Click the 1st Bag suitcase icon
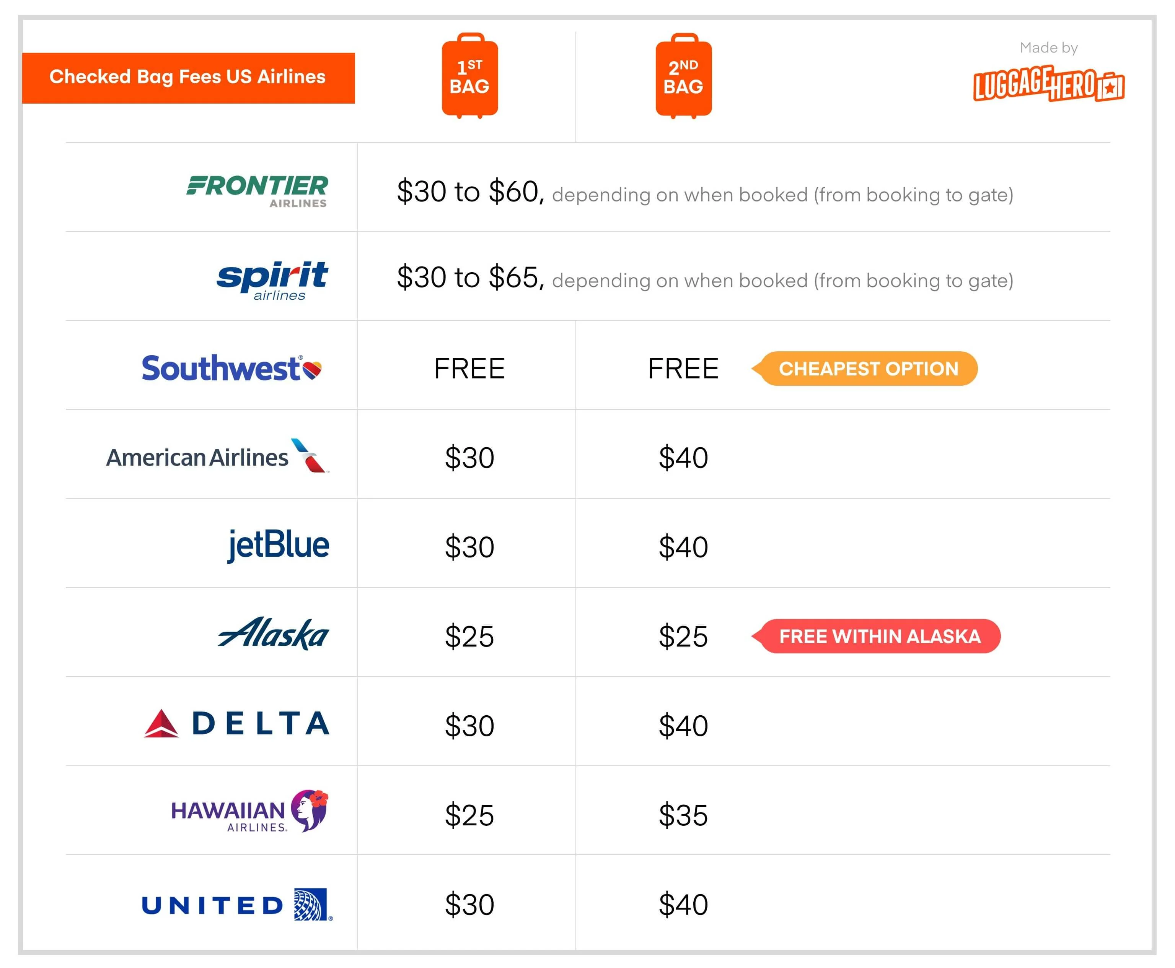The image size is (1175, 968). [469, 76]
